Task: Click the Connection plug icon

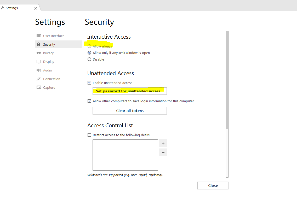Action: [x=39, y=79]
